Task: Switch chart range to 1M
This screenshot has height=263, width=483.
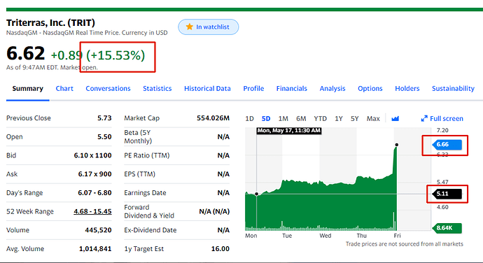Action: 283,119
